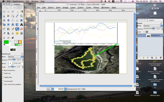This screenshot has height=102, width=164.
Task: Select the Ink tool
Action: click(x=4, y=33)
